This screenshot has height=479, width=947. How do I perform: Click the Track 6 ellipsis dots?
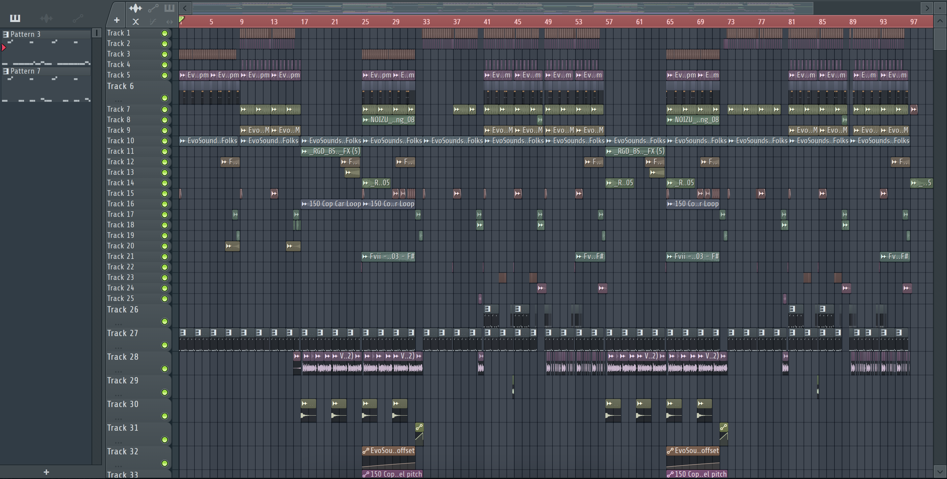coord(118,101)
